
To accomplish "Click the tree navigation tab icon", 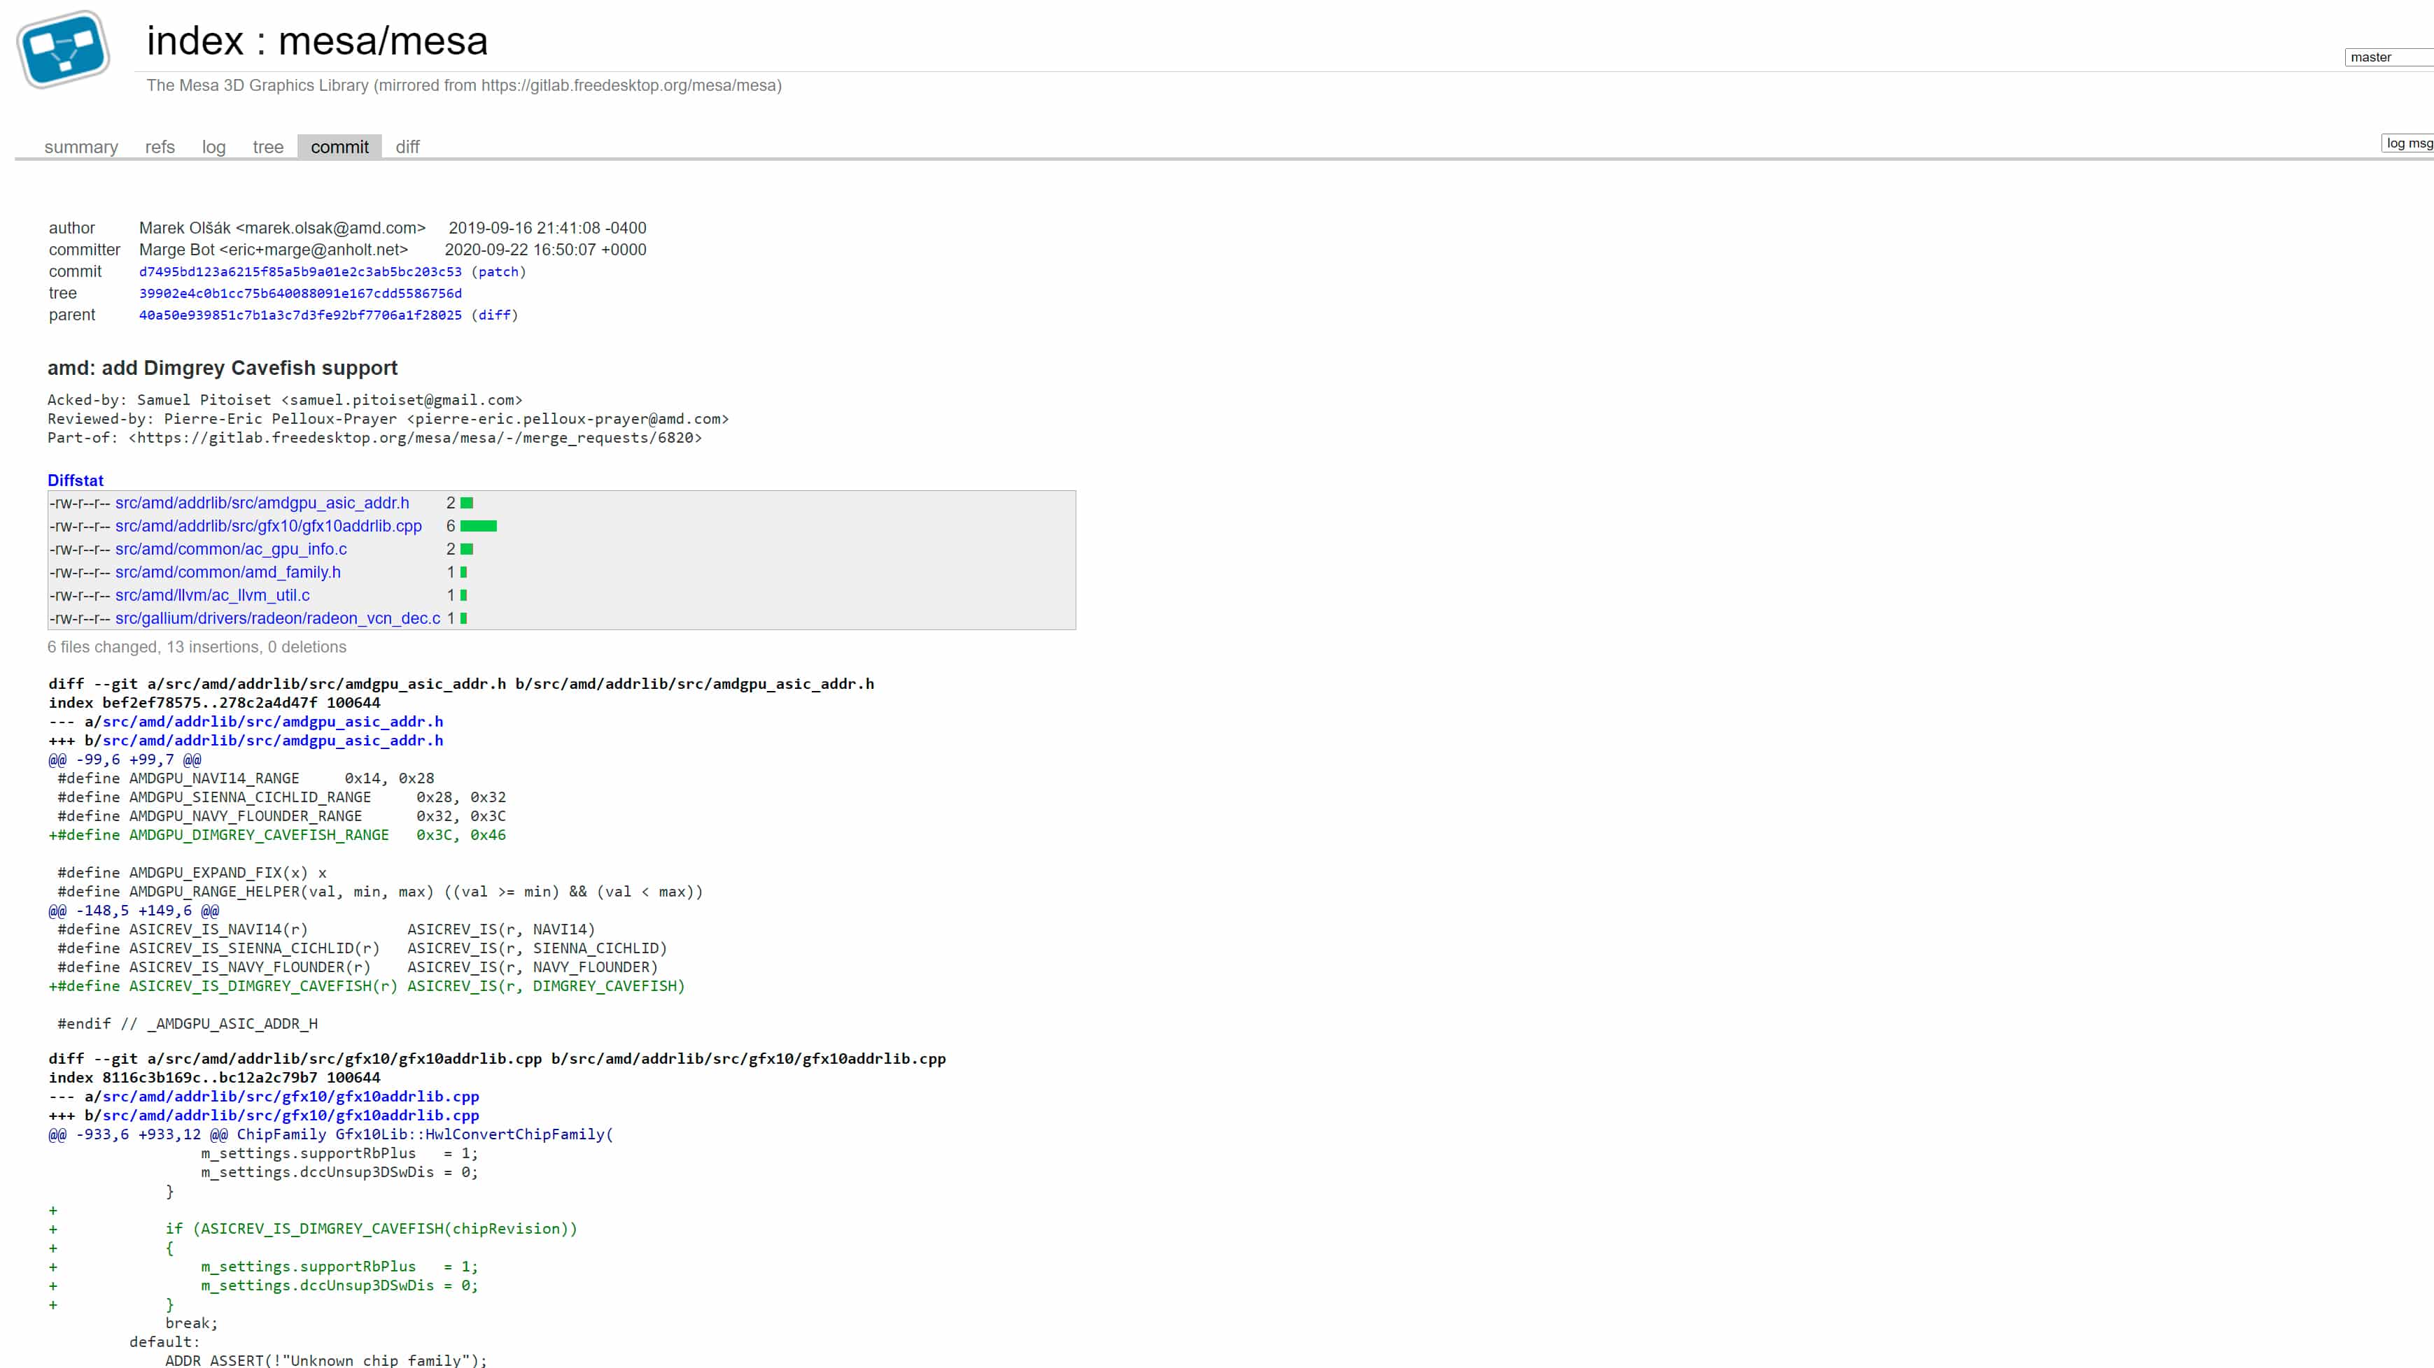I will click(x=267, y=147).
